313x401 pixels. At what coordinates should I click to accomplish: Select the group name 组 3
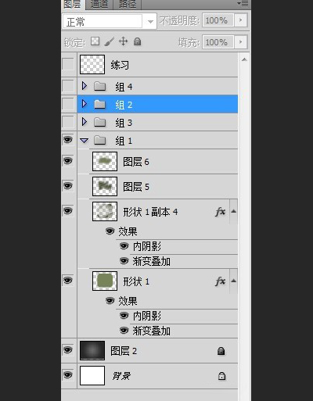coord(124,123)
